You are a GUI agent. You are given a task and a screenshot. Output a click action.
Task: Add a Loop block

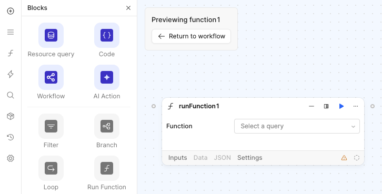click(51, 173)
